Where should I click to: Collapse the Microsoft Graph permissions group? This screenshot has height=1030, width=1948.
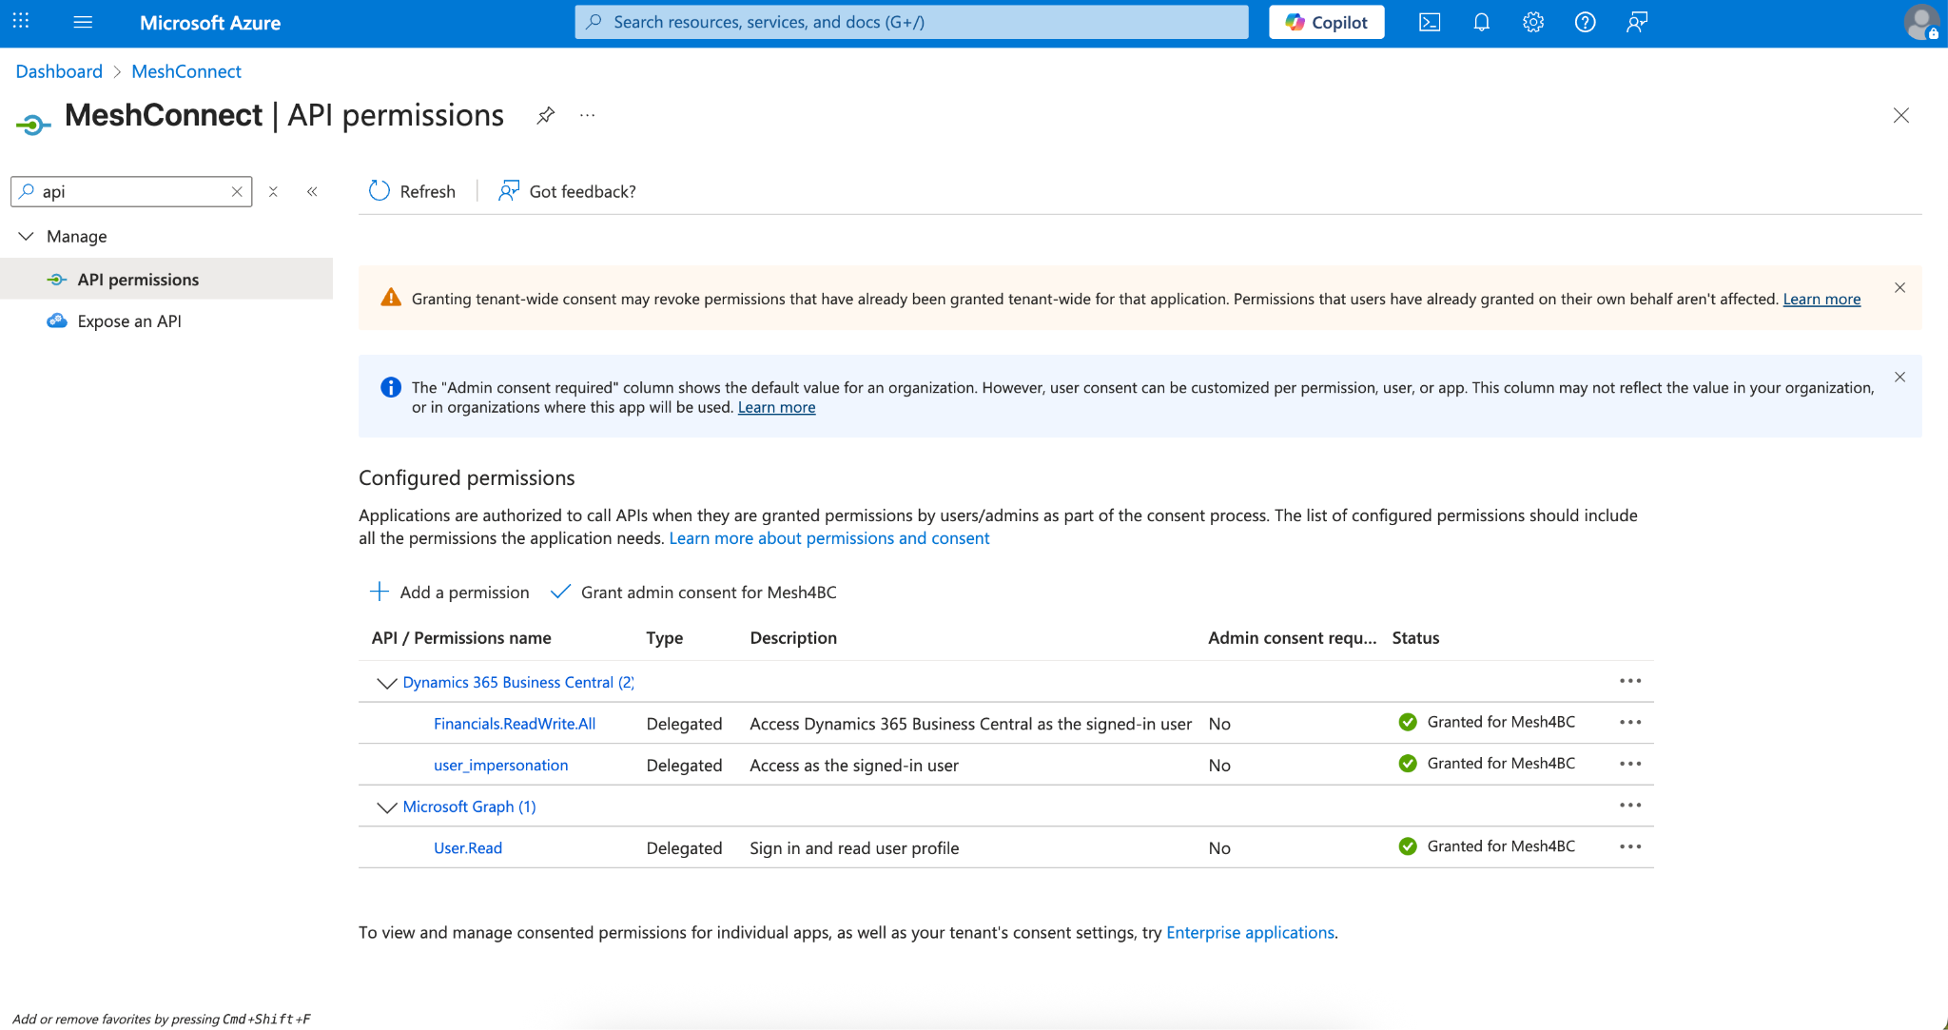click(386, 807)
